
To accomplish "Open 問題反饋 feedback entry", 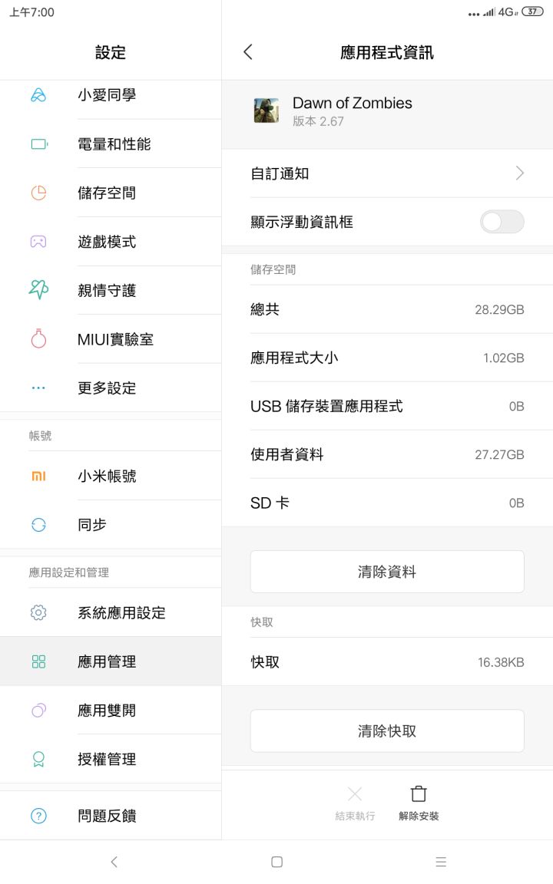I will [107, 816].
